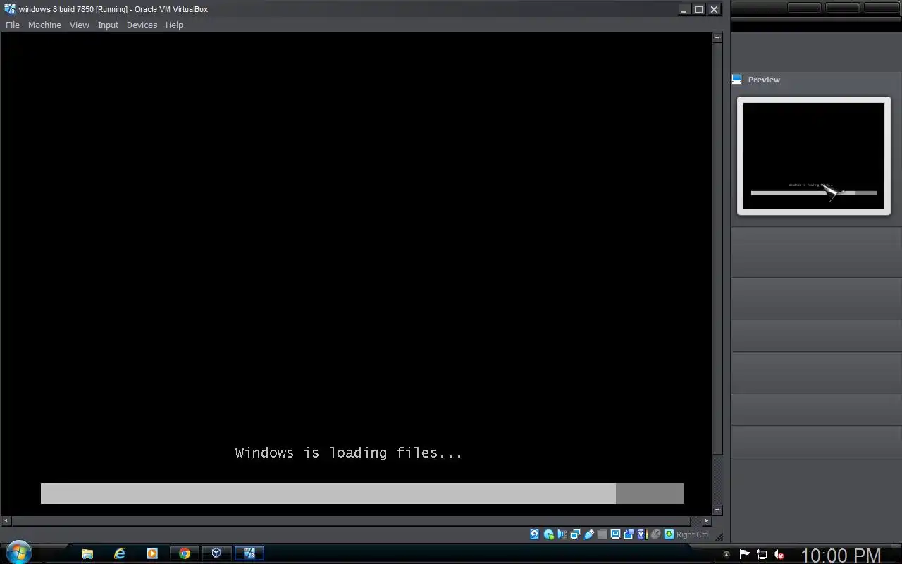Switch to Google Chrome in the taskbar
Viewport: 902px width, 564px height.
(185, 553)
